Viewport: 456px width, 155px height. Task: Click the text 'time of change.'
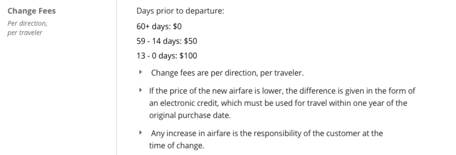click(176, 146)
